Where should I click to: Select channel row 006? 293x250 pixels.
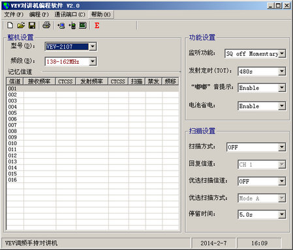93,119
